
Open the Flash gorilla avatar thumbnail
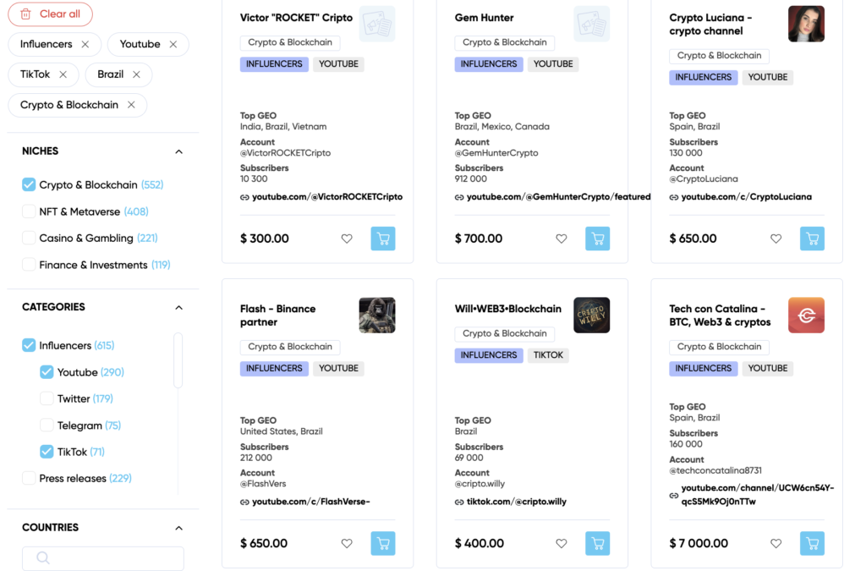pyautogui.click(x=376, y=315)
